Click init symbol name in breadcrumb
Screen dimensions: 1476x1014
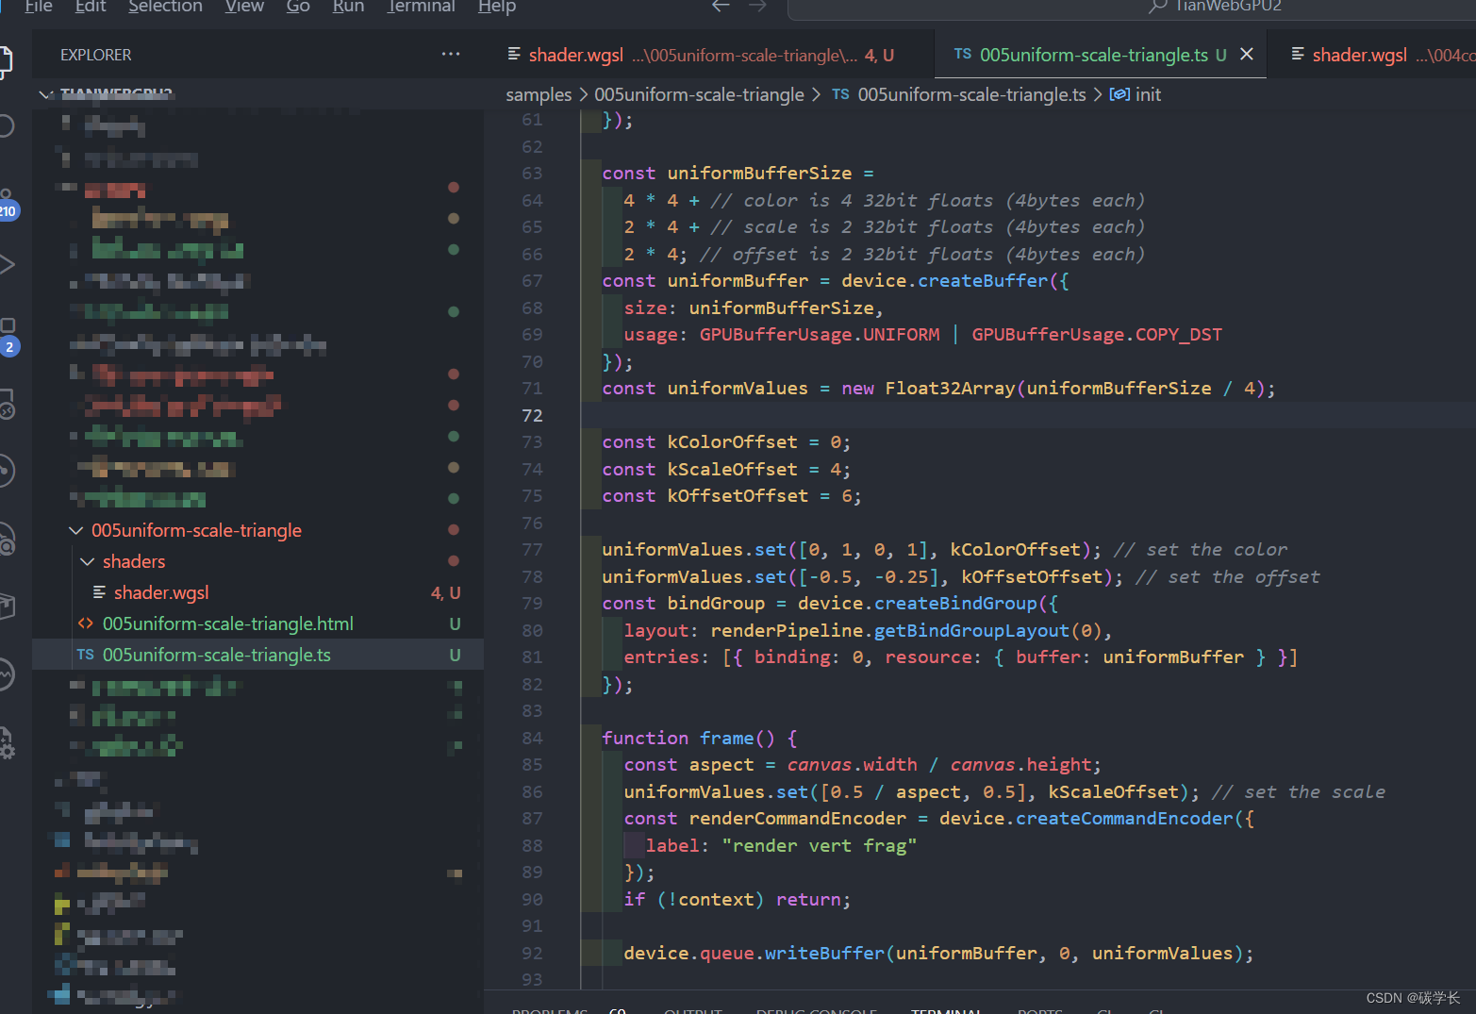click(x=1148, y=94)
